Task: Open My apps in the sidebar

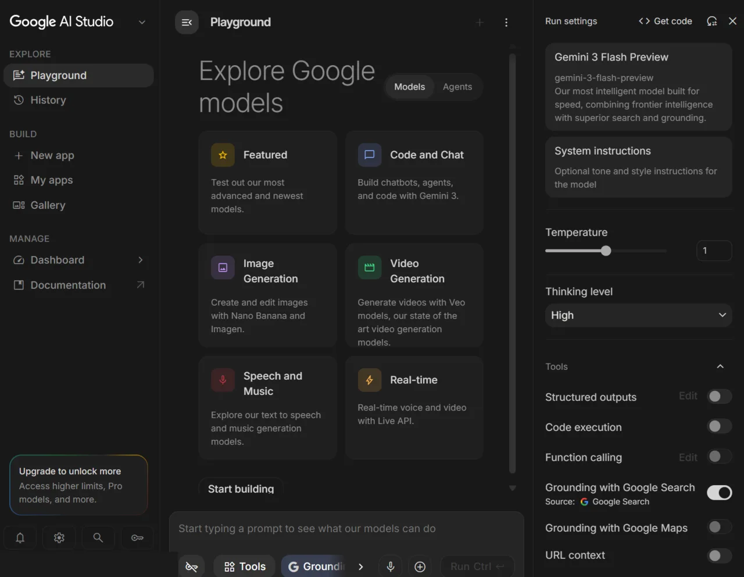Action: (78, 180)
